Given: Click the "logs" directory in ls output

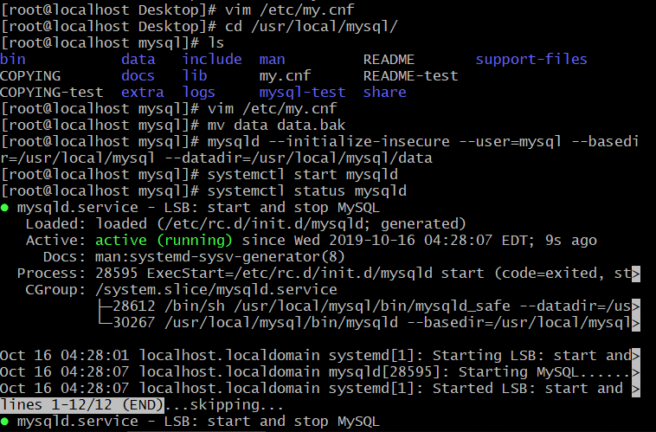Looking at the screenshot, I should (x=198, y=93).
